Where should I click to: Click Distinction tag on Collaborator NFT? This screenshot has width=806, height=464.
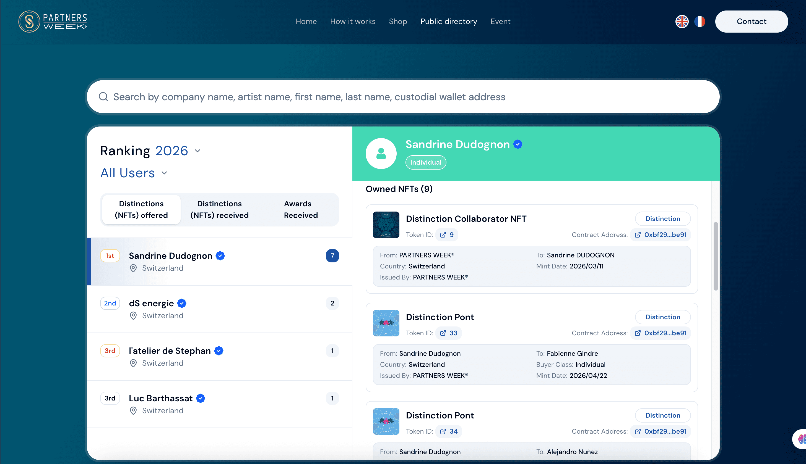[663, 219]
